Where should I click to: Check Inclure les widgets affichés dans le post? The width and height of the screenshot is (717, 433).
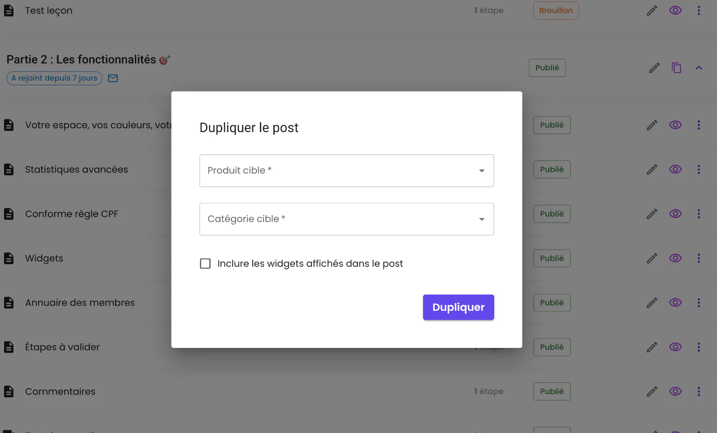pyautogui.click(x=205, y=263)
